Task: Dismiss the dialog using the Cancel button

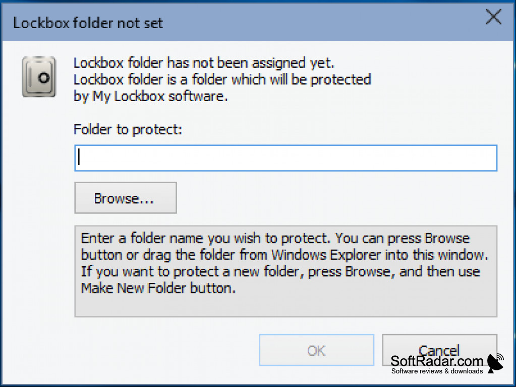Action: [x=440, y=350]
